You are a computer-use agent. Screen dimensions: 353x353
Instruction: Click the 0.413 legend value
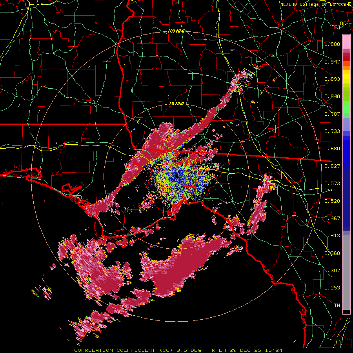332,236
